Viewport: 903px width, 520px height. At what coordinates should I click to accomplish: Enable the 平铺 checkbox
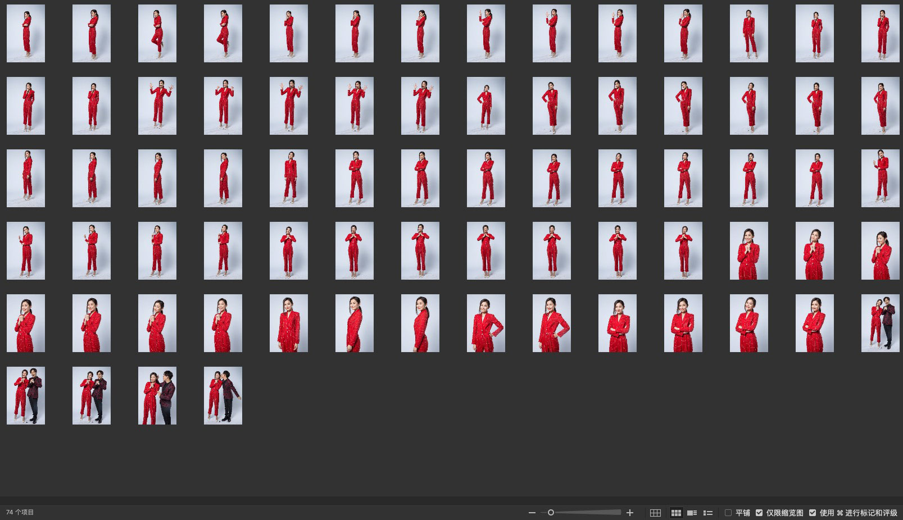point(728,513)
